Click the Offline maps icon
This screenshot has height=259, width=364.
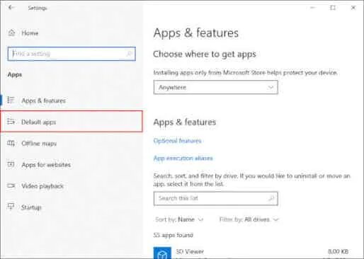[11, 143]
